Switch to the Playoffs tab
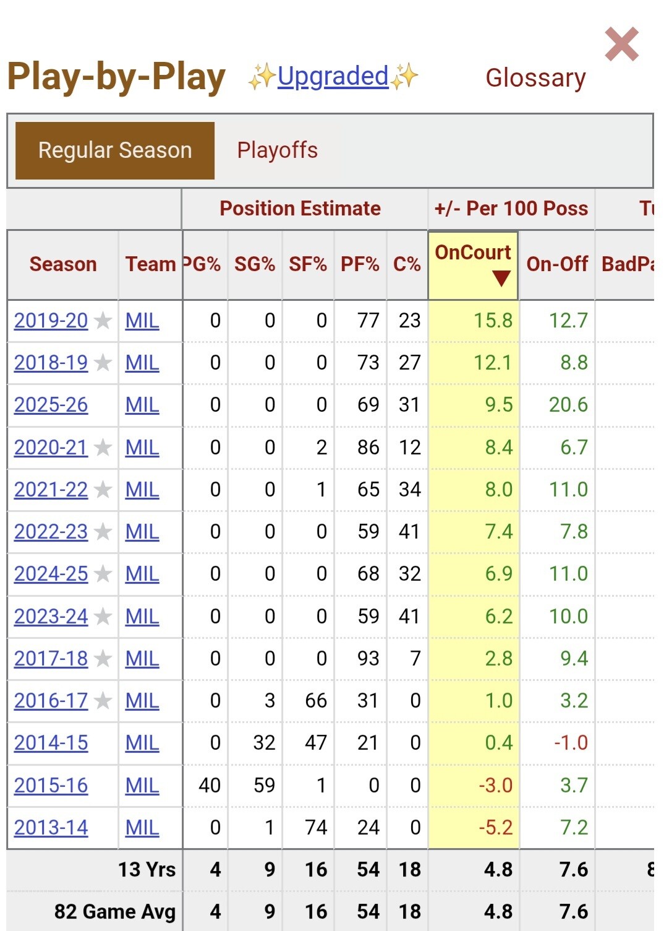This screenshot has height=931, width=664. [x=277, y=150]
